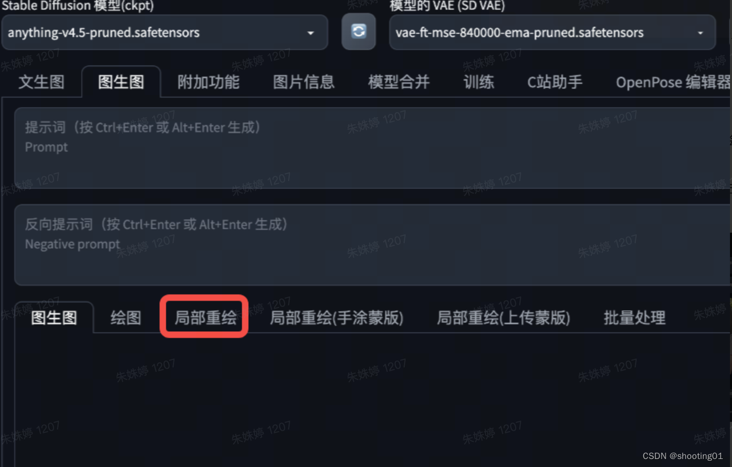
Task: Select the lower 图生图 sub-tab
Action: (x=54, y=317)
